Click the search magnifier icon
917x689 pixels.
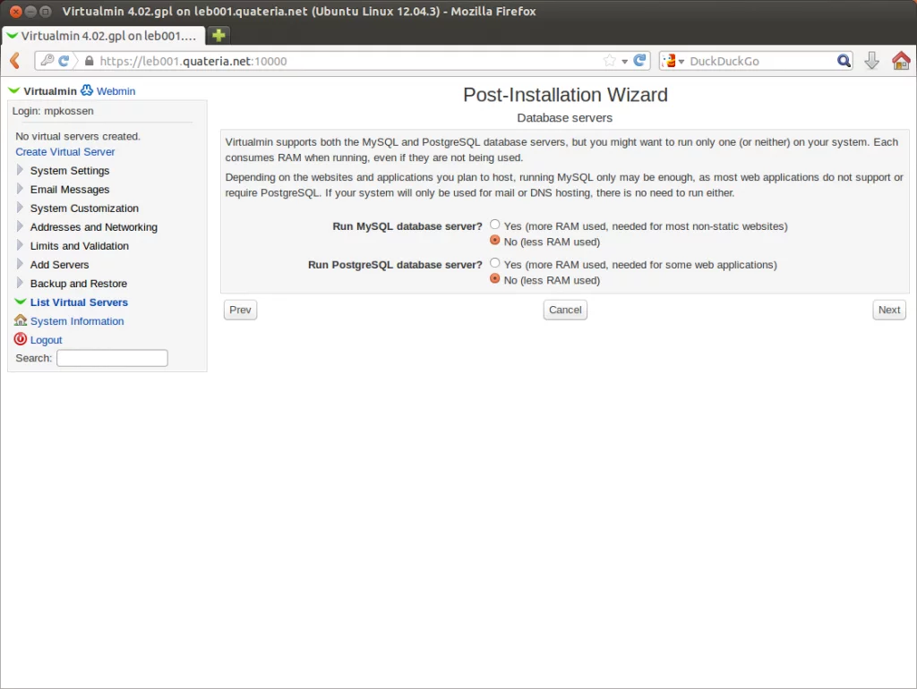click(x=844, y=61)
